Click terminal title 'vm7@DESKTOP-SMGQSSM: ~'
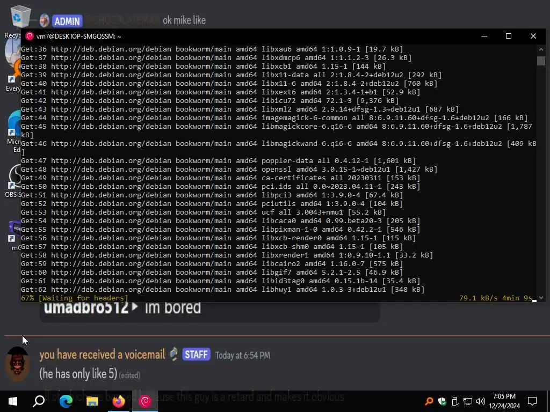 79,36
